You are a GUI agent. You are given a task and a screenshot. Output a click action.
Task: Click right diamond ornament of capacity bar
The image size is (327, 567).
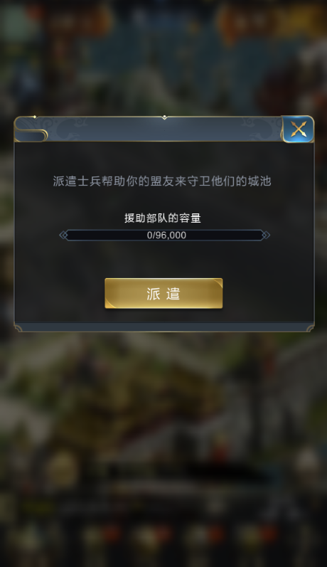[266, 235]
